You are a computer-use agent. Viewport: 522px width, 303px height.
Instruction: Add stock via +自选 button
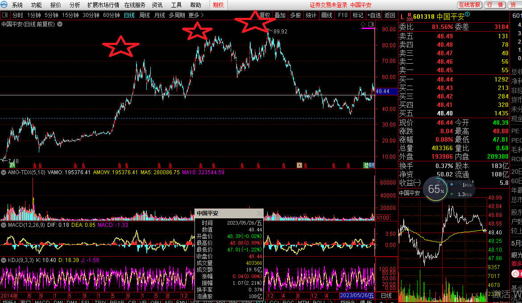pos(374,15)
